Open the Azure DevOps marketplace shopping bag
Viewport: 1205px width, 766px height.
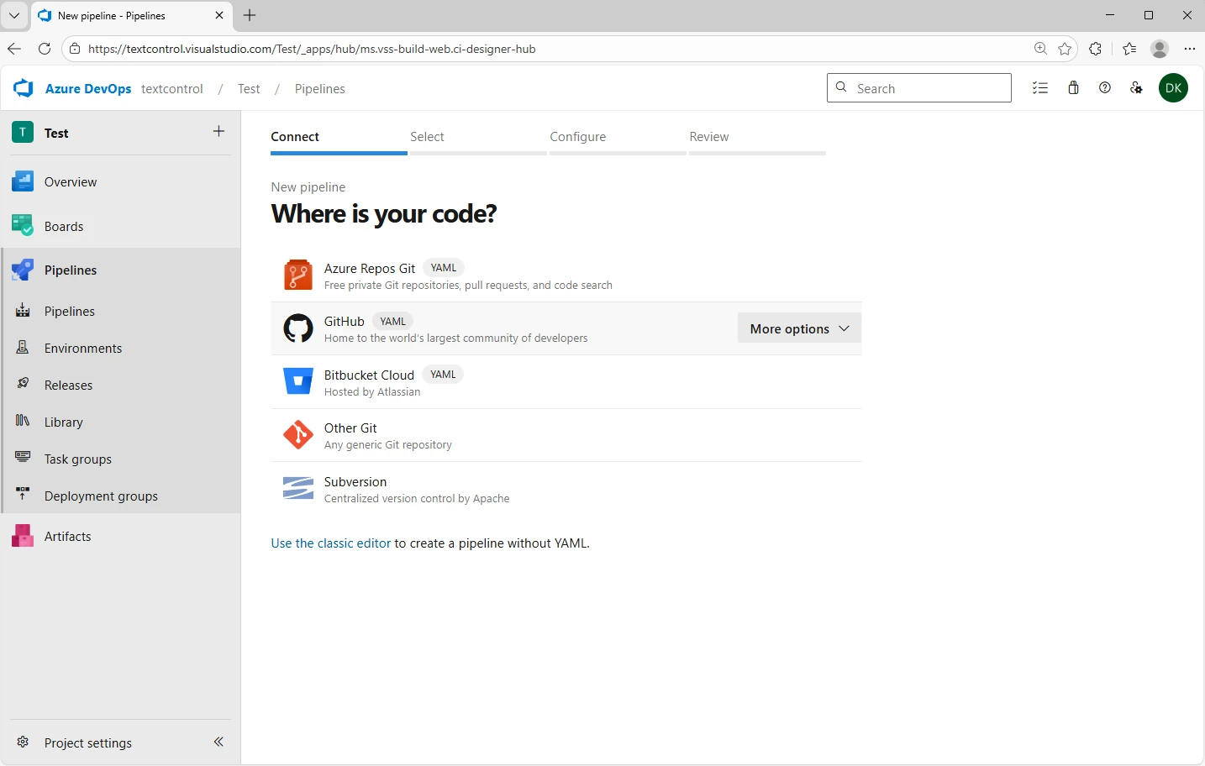click(1073, 87)
